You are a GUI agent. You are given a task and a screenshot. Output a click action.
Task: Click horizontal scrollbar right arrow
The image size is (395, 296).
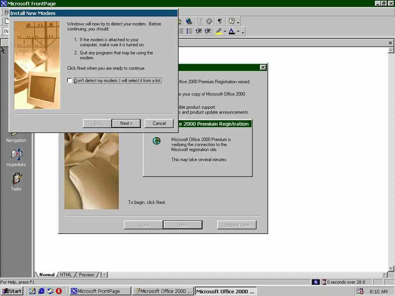point(385,274)
